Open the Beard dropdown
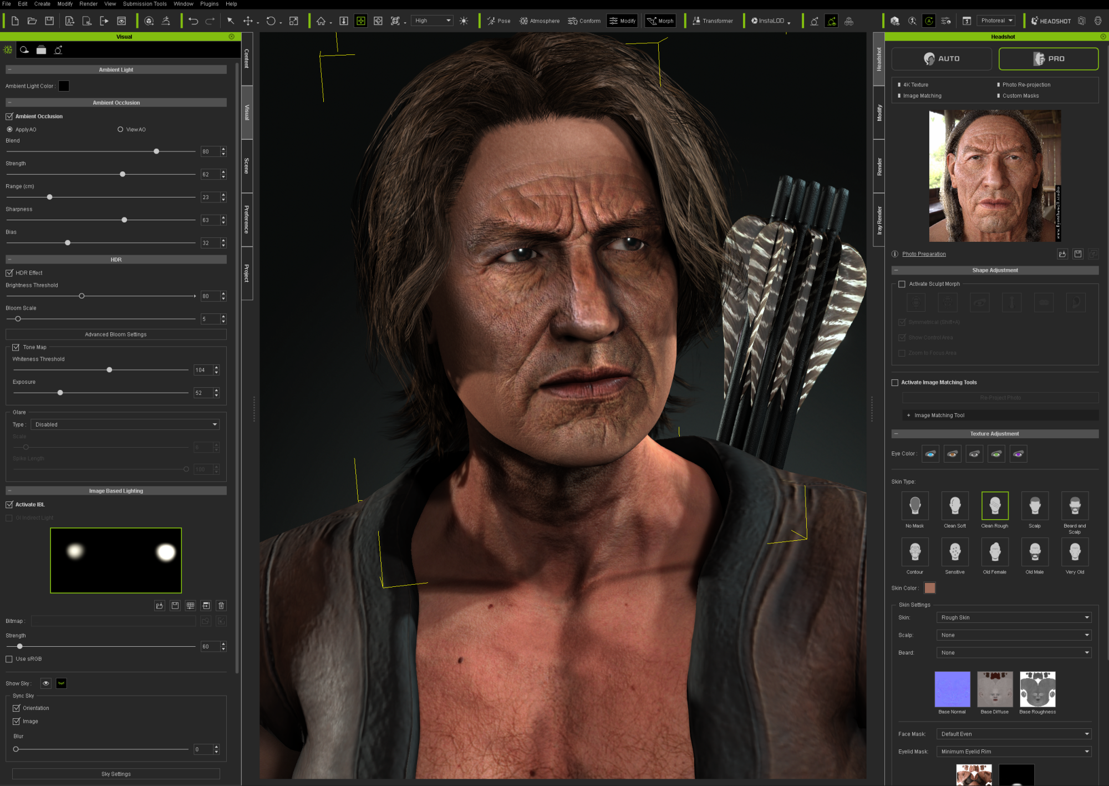The height and width of the screenshot is (786, 1109). [x=1014, y=653]
